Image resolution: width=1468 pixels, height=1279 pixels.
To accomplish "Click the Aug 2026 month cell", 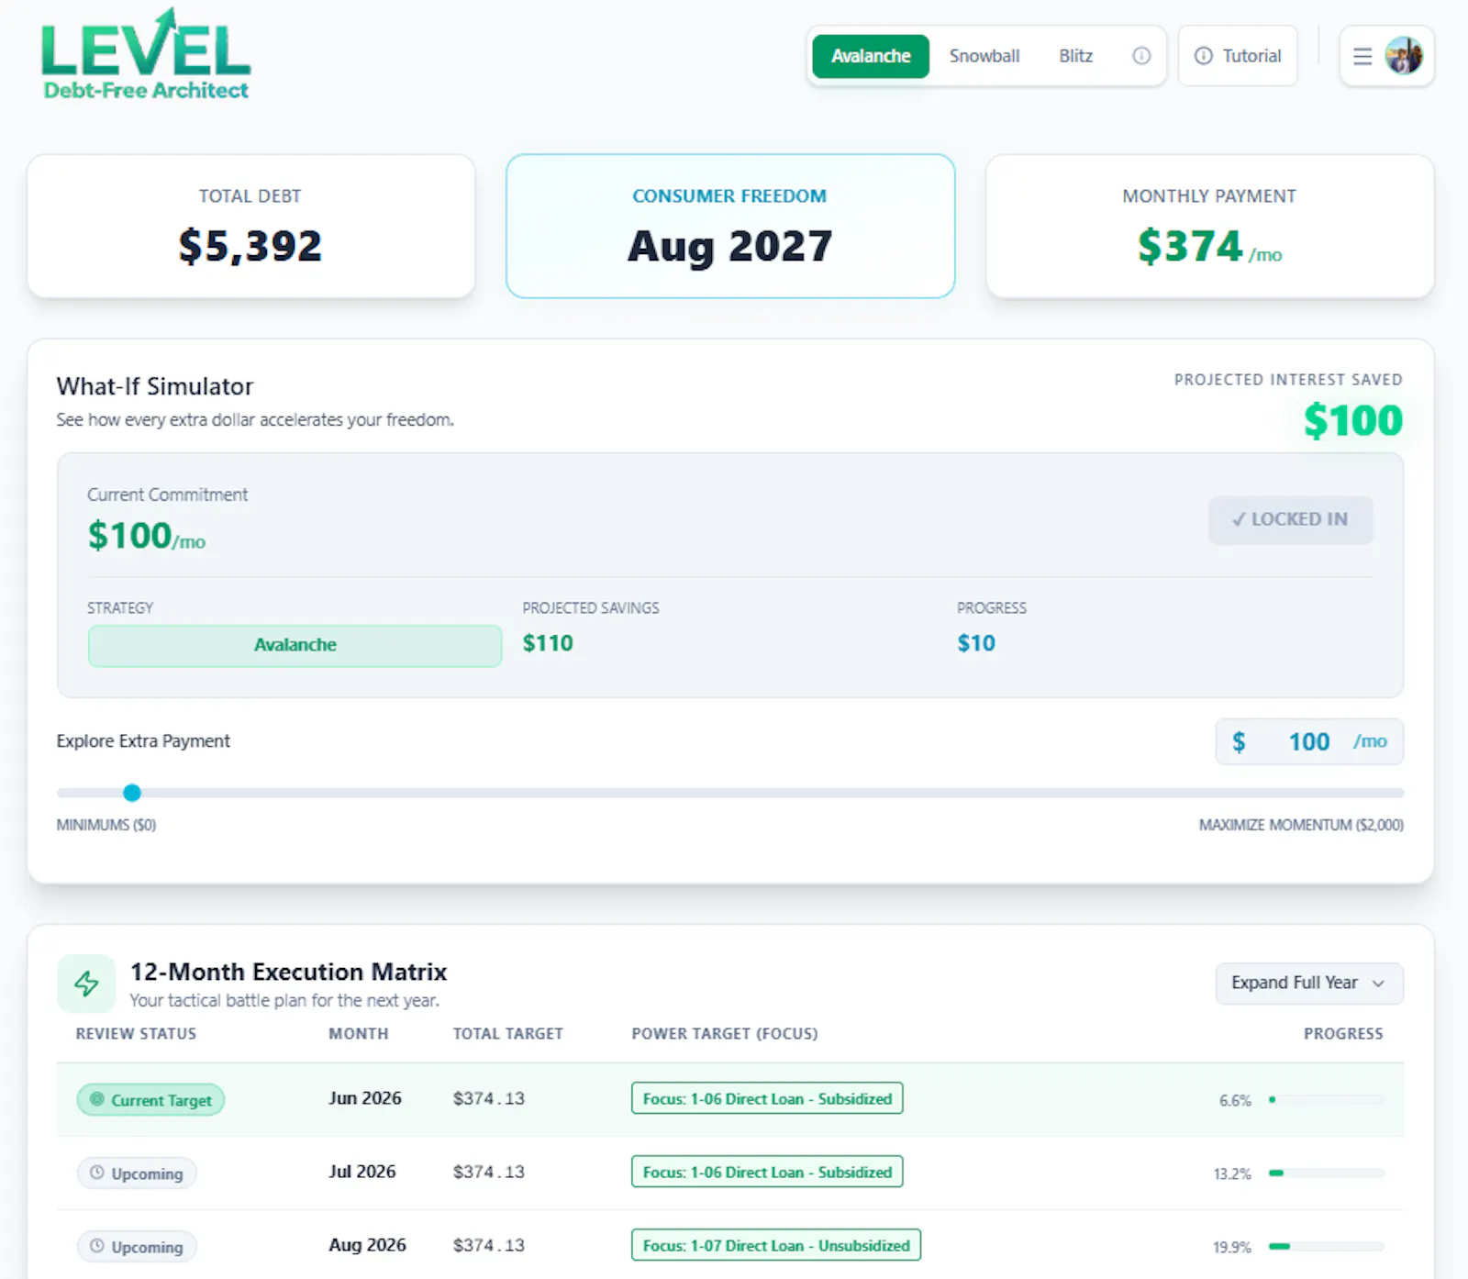I will [x=367, y=1245].
